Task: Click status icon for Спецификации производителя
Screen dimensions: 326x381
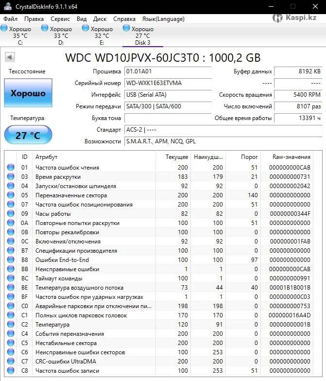Action: coord(11,250)
